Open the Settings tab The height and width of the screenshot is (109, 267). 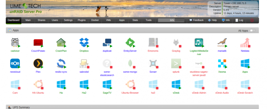(x=68, y=20)
